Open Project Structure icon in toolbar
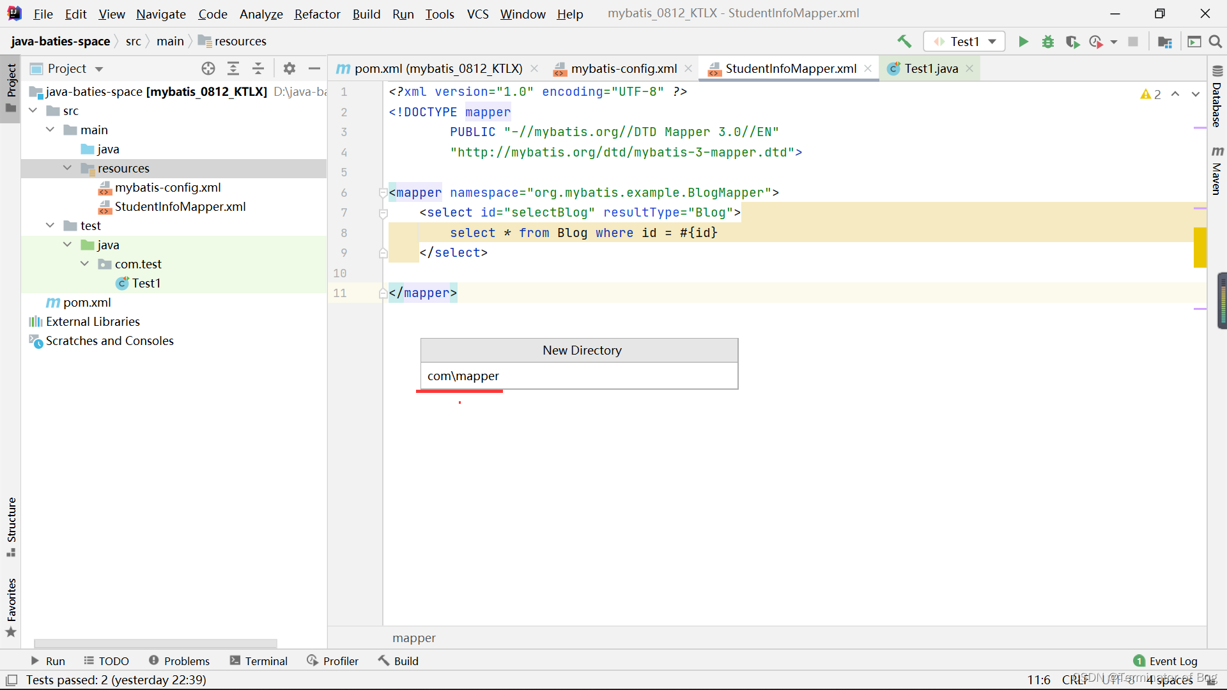This screenshot has width=1227, height=690. point(1165,42)
